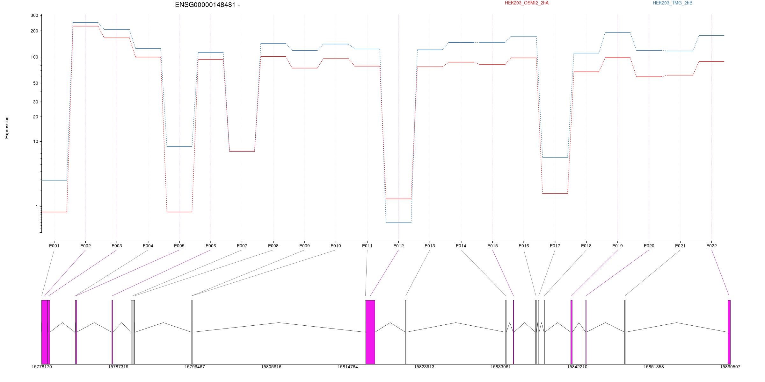Click exon label E014
Viewport: 765px width, 382px height.
[461, 246]
